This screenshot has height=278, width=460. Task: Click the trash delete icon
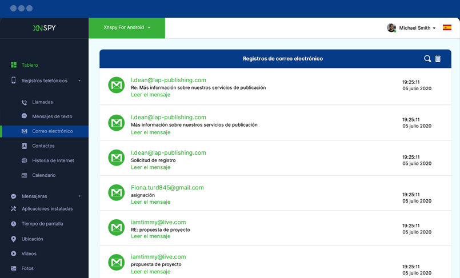(438, 59)
